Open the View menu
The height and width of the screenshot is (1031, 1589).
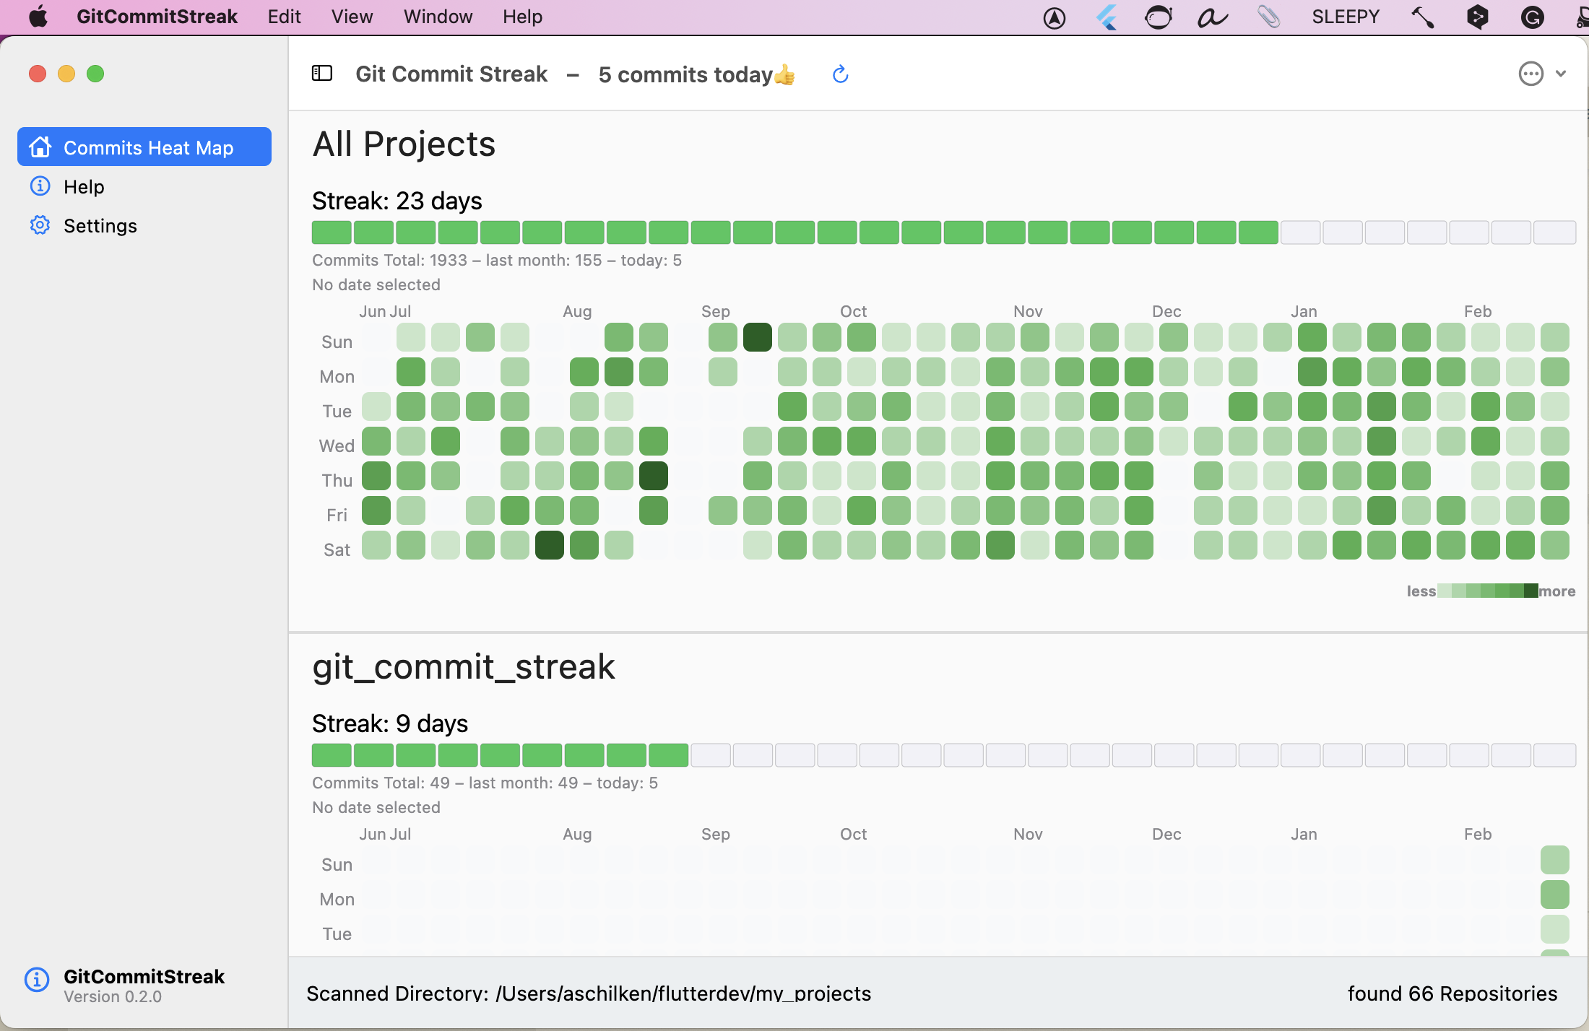352,17
